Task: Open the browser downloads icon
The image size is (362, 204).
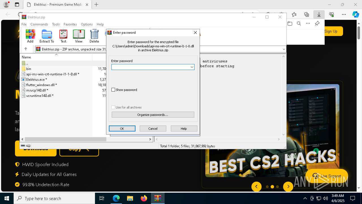Action: [x=319, y=14]
